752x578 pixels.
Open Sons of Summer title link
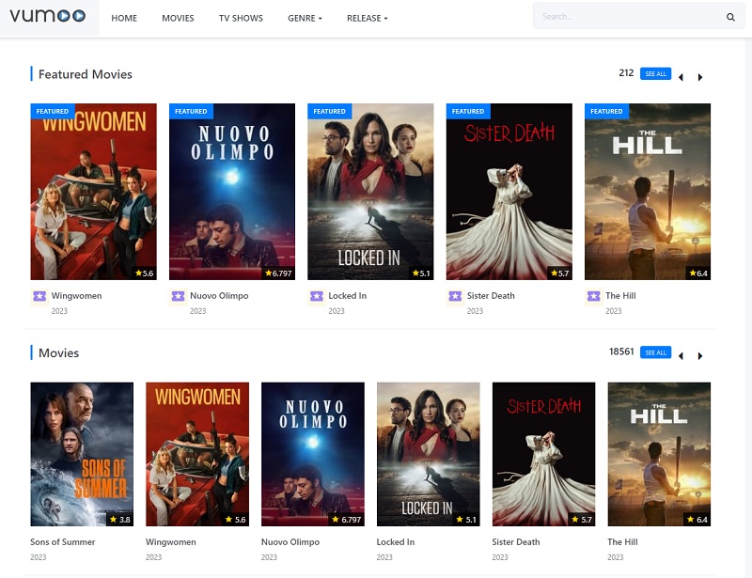pos(63,542)
